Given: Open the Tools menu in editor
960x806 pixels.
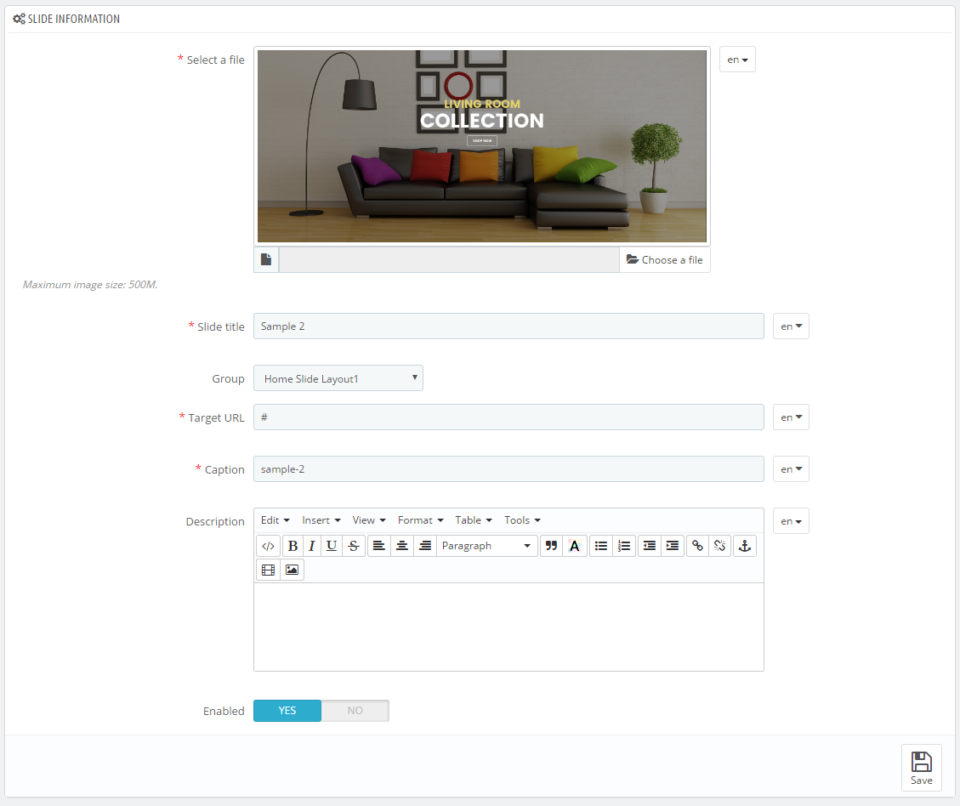Looking at the screenshot, I should tap(522, 520).
